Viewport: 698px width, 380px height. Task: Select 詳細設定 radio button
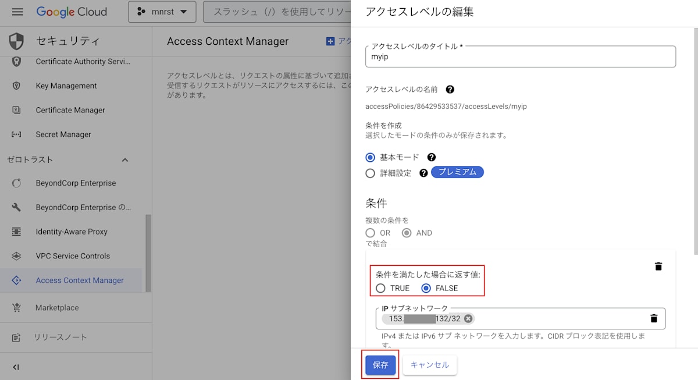(x=371, y=173)
